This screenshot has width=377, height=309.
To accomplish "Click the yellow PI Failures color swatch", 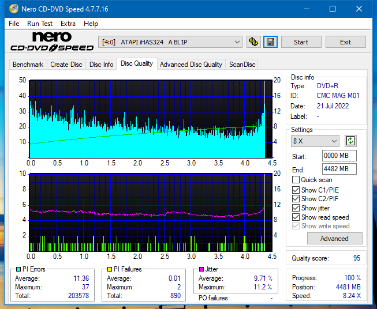I will (x=110, y=269).
